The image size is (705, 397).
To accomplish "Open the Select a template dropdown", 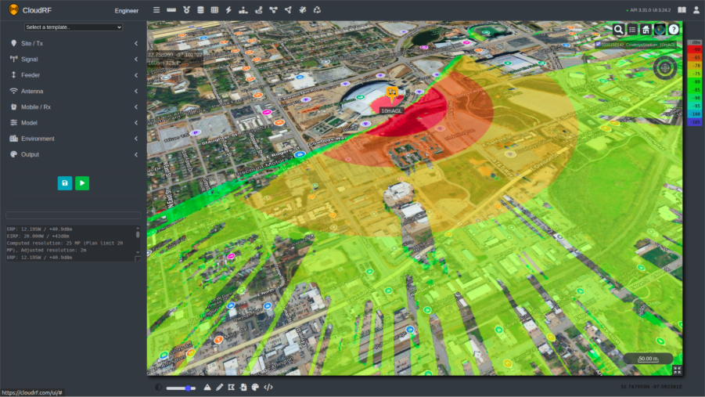I will [x=74, y=27].
